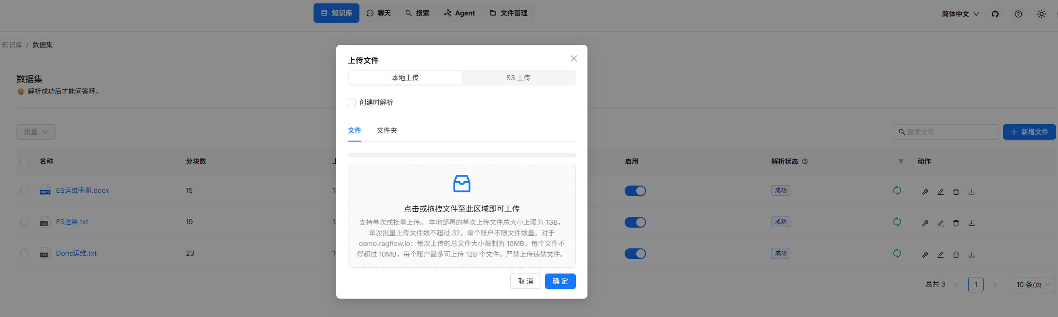Close the 上传文件 dialog with the X

click(574, 58)
